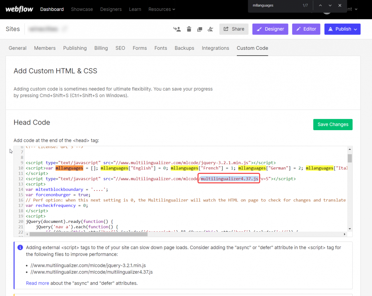This screenshot has height=296, width=372.
Task: Click 'var mltextblockboundary' on line 14
Action: [54, 189]
